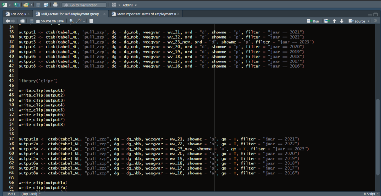381x196 pixels.
Task: Open the Source button dropdown arrow
Action: 368,21
